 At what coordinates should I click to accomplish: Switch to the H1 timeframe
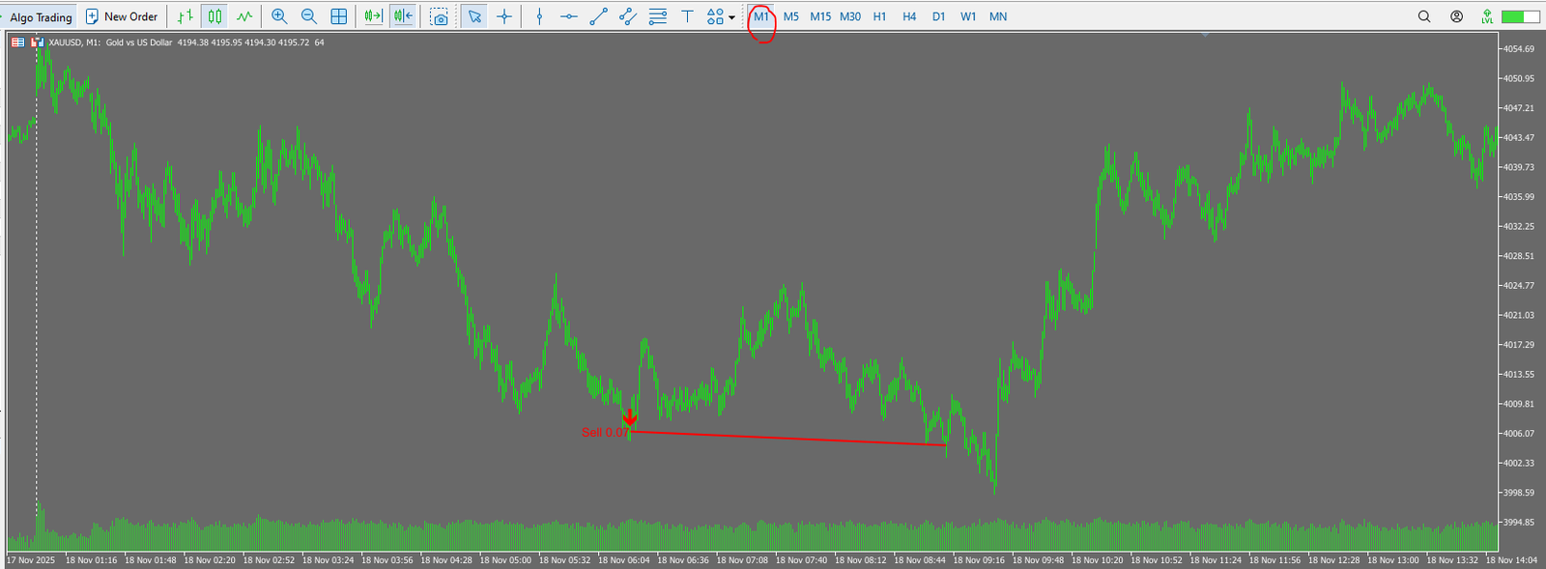point(879,16)
